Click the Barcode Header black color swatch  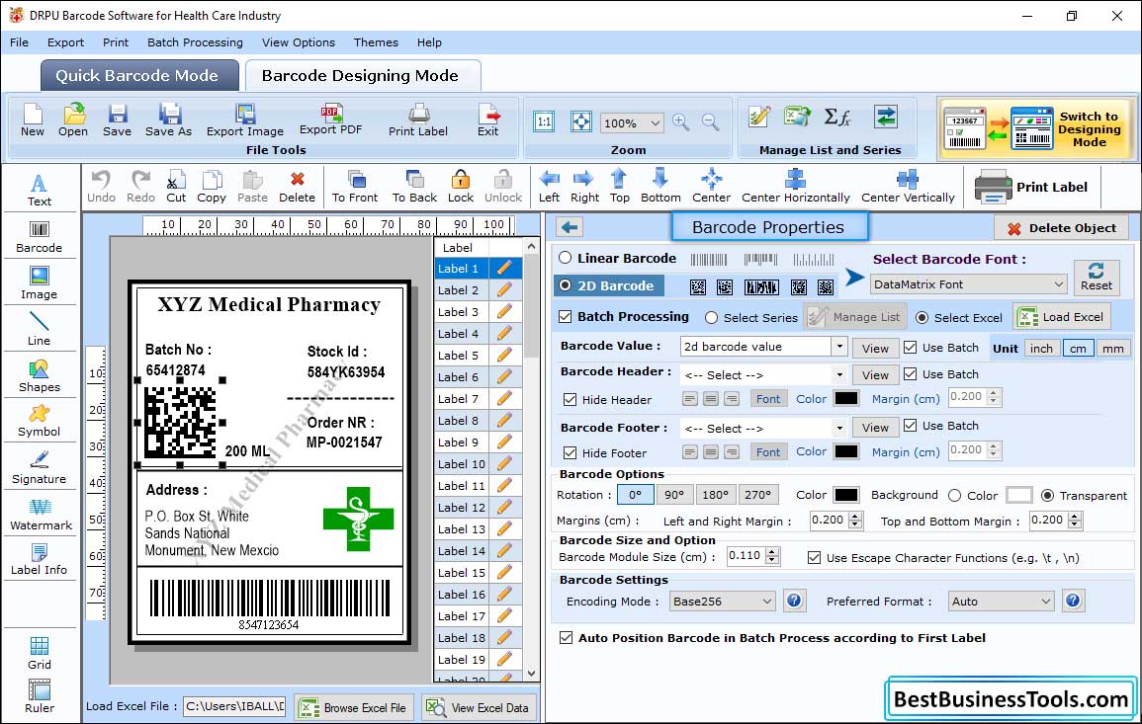[846, 398]
